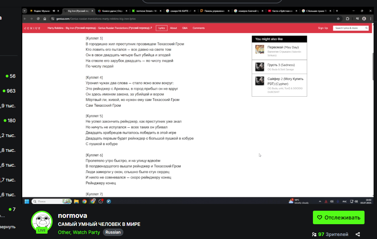View site information icon in address bar
The image size is (377, 239).
[53, 19]
